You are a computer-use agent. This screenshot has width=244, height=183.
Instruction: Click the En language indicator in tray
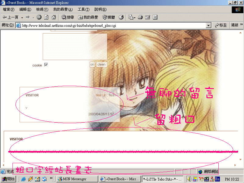tap(217, 179)
